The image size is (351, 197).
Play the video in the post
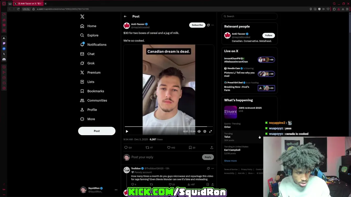(x=127, y=131)
